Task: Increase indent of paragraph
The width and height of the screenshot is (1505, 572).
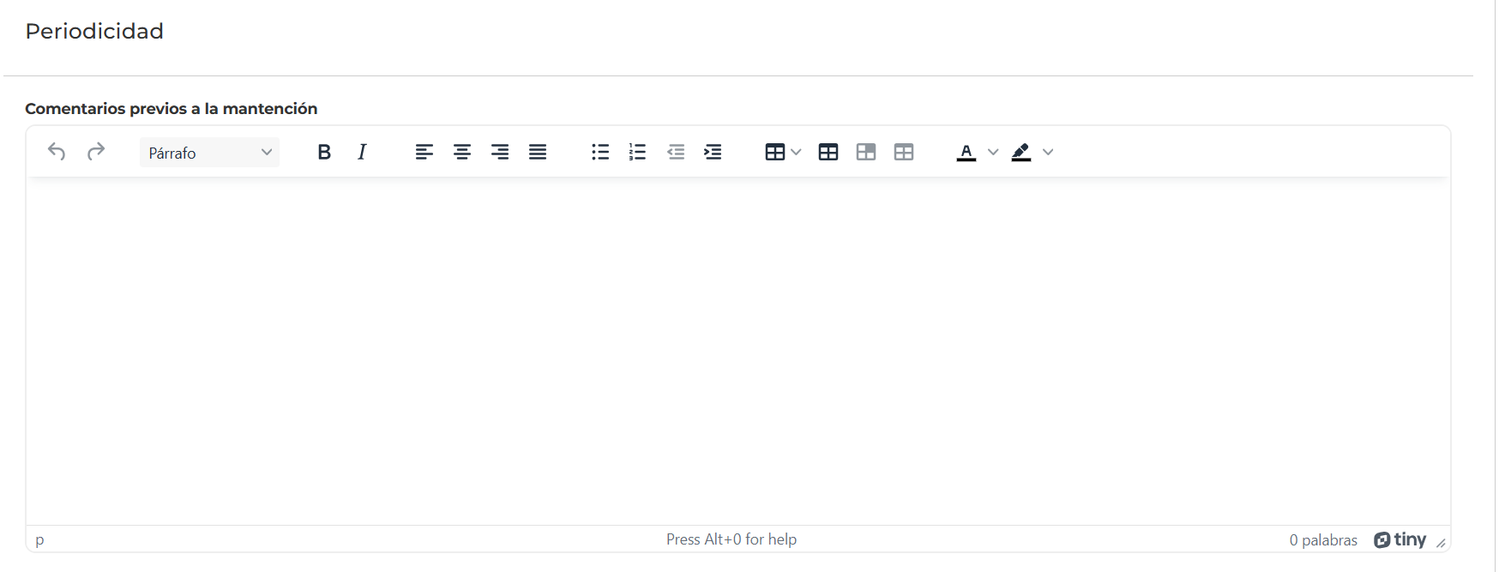Action: [713, 152]
